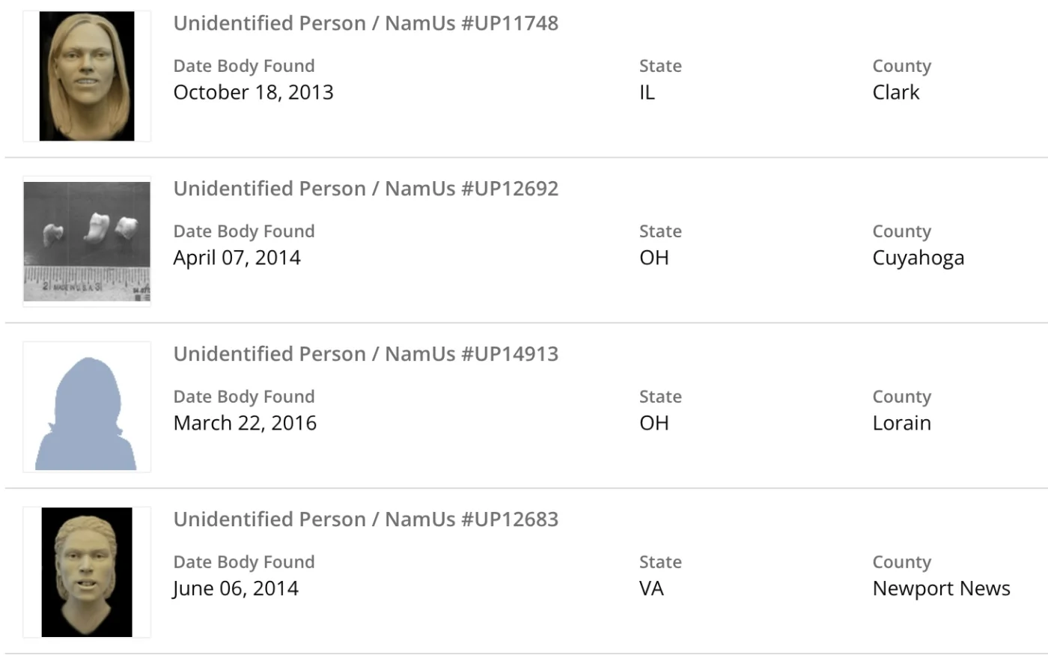
Task: Select the blue silhouette placeholder image
Action: [x=87, y=407]
